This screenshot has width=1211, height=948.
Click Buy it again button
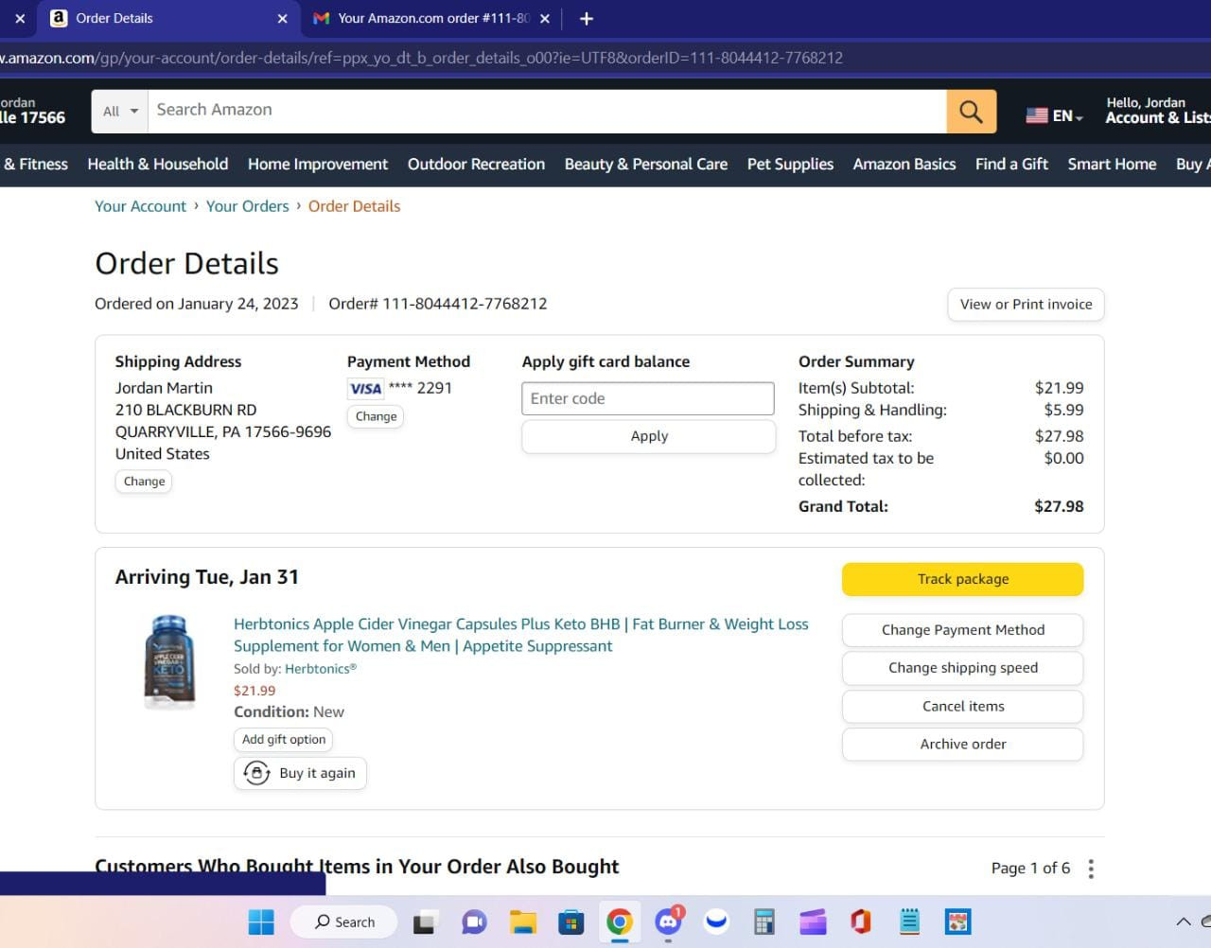click(x=300, y=773)
